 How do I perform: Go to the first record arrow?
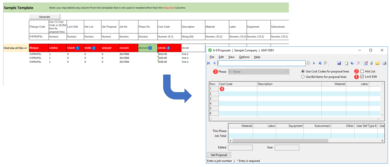(x=209, y=63)
